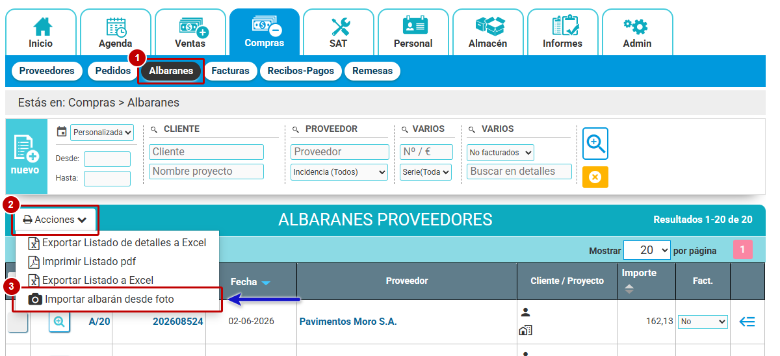Click the Cliente search field
The height and width of the screenshot is (356, 780).
click(x=207, y=152)
